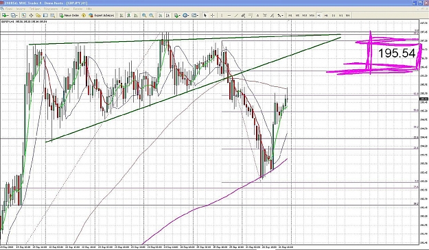Switch timeframe to H4
Viewport: 429px width, 250px height.
326,15
